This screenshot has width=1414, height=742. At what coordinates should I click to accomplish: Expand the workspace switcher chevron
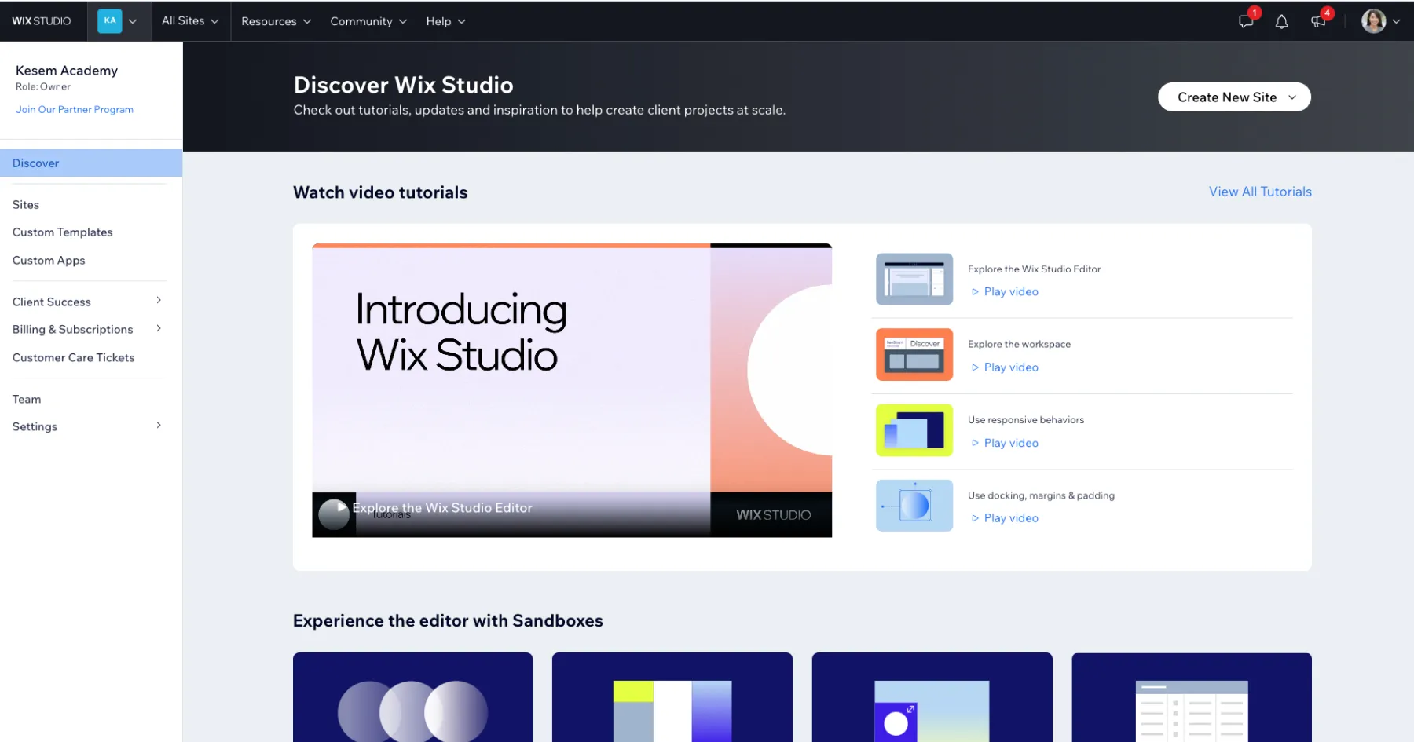coord(133,21)
